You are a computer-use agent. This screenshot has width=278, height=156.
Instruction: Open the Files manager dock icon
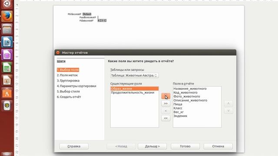[7, 29]
